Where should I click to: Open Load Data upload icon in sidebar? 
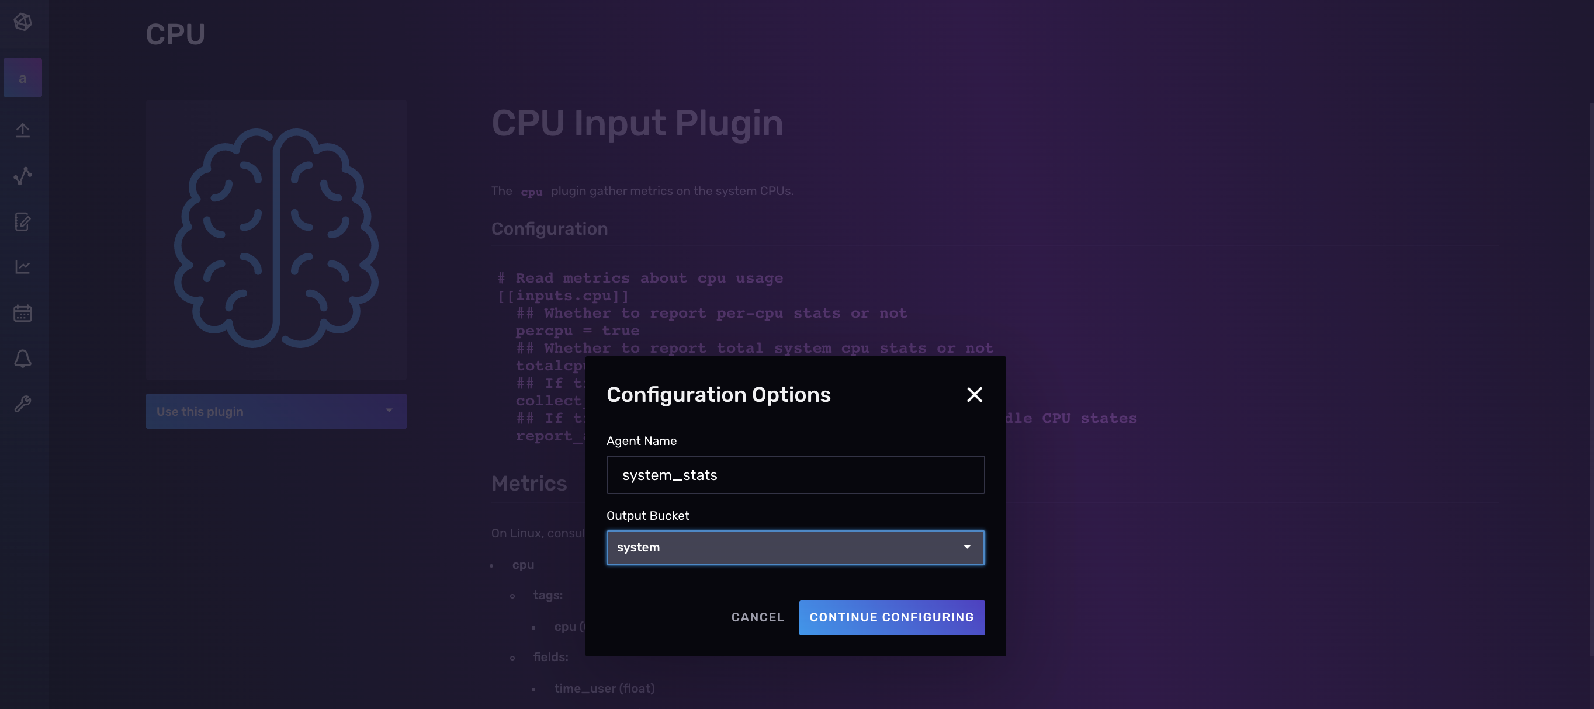click(x=23, y=130)
